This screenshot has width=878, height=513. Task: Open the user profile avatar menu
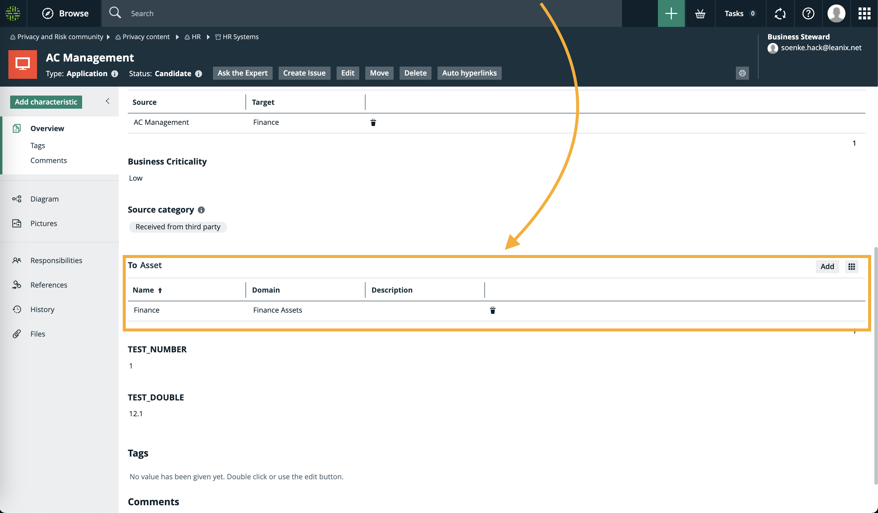click(x=836, y=13)
